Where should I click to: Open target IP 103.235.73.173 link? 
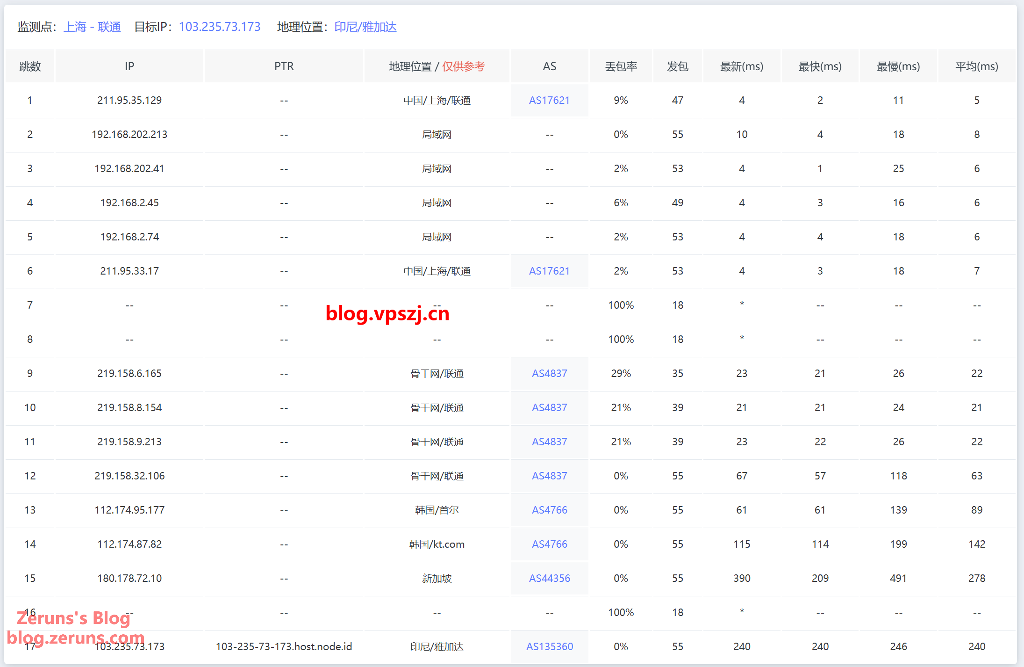tap(220, 27)
